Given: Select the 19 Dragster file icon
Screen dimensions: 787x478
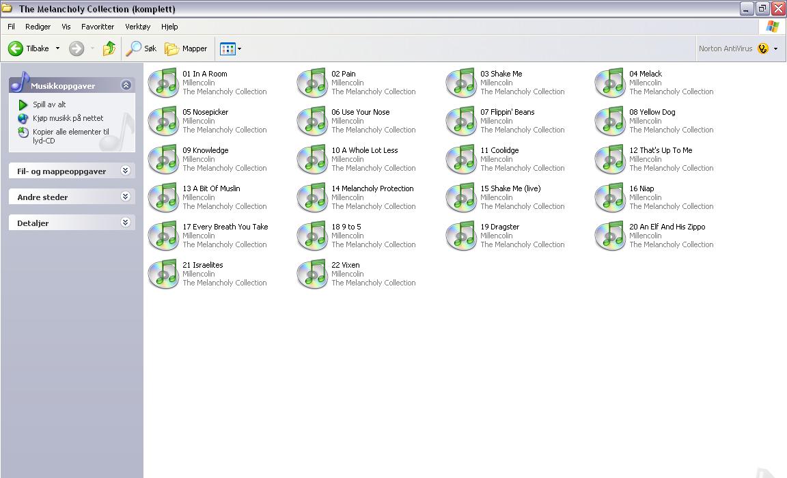Looking at the screenshot, I should tap(461, 235).
